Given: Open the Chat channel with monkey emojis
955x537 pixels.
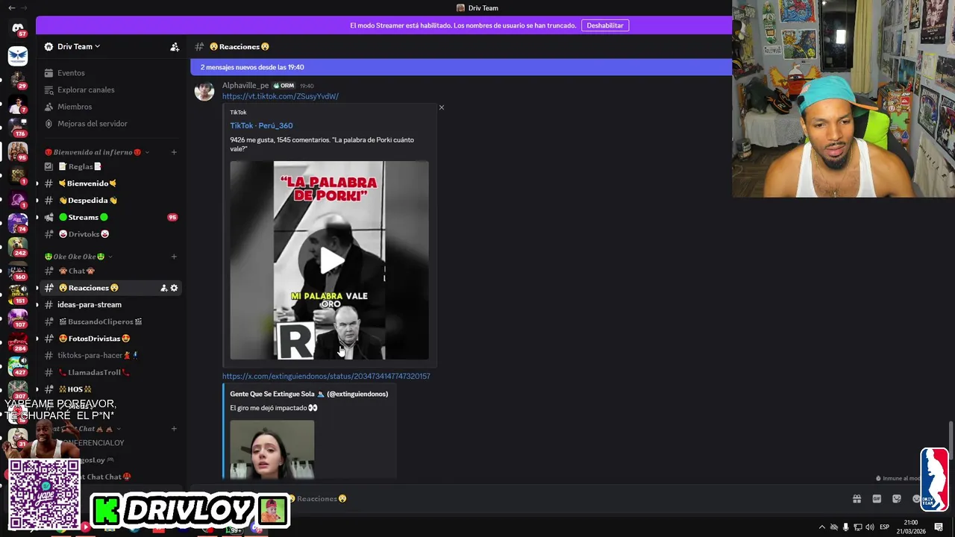Looking at the screenshot, I should click(x=77, y=271).
